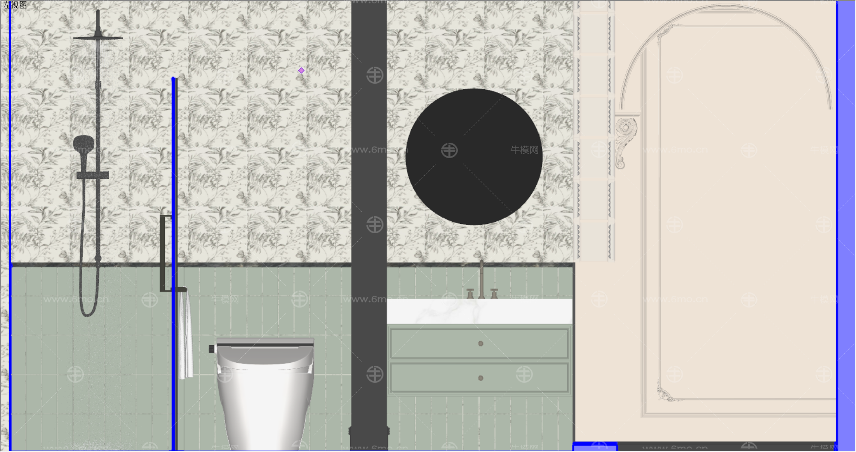The image size is (856, 452).
Task: Select the right faucet handle
Action: click(x=494, y=294)
